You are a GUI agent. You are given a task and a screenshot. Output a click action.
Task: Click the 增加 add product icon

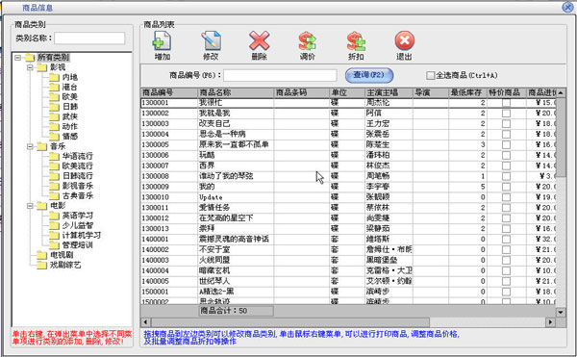pos(162,40)
